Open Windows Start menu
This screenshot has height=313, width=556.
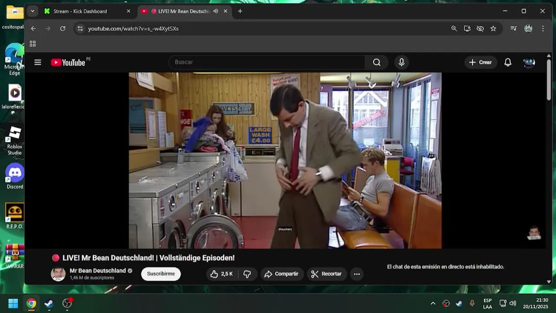[13, 303]
